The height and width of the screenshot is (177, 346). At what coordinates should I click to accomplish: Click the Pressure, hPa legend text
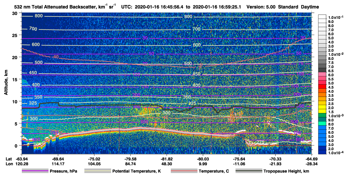(63, 171)
